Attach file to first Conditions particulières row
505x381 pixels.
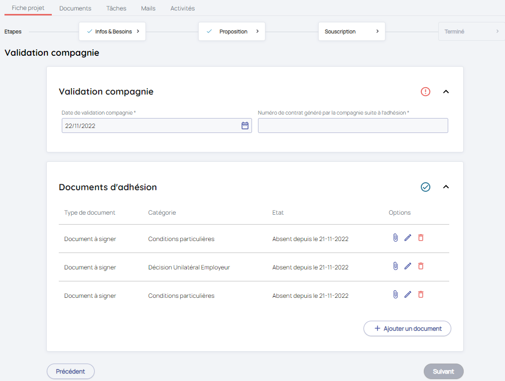[x=395, y=238]
